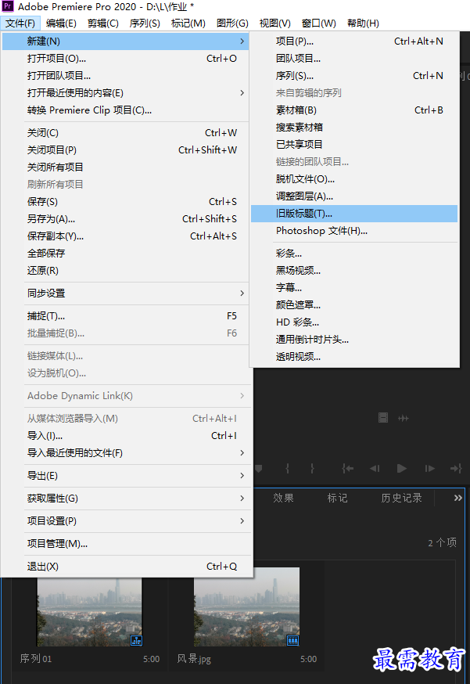Choose 保存(S) in the file menu
The image size is (470, 684).
click(x=126, y=202)
